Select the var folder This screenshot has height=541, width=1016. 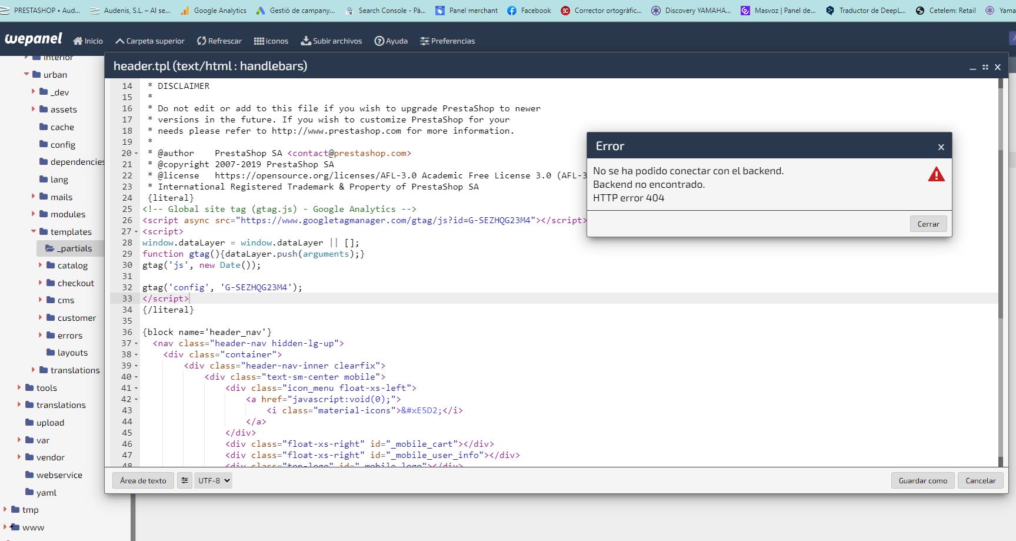[37, 440]
